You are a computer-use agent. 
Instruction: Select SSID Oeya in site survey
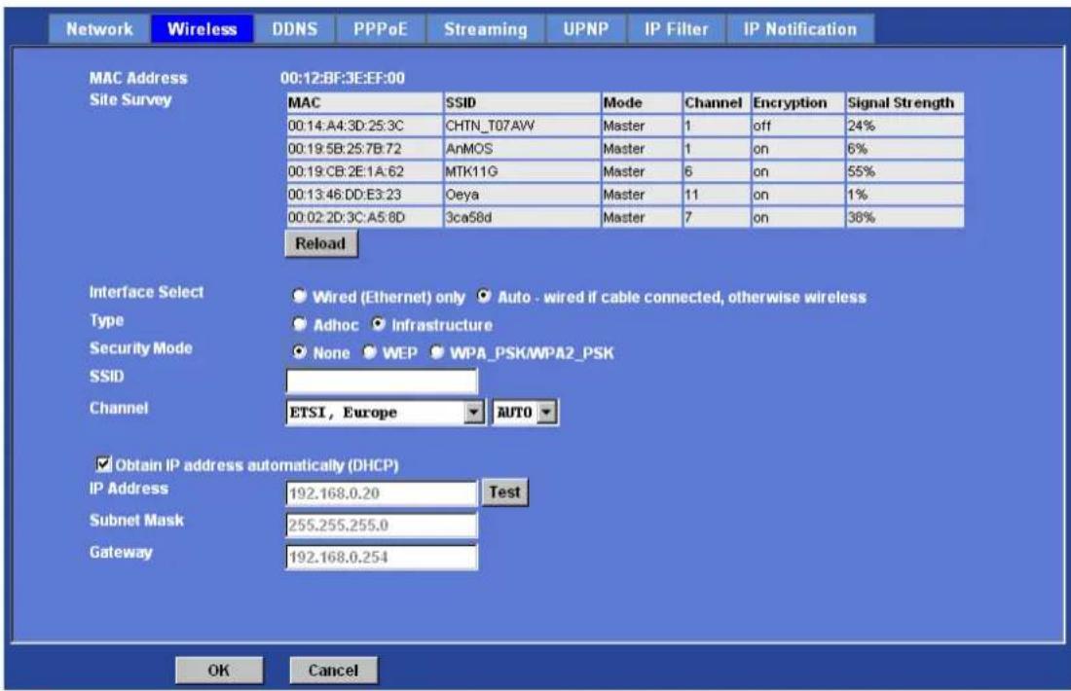point(522,195)
